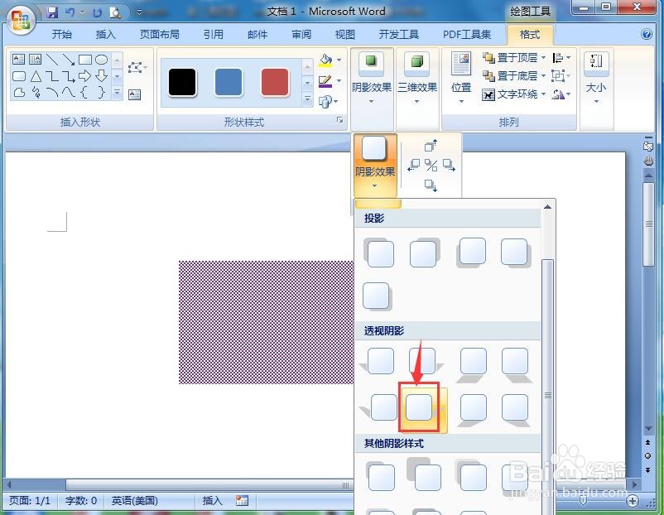Choose the red shape style swatch
Viewport: 664px width, 515px height.
point(275,82)
